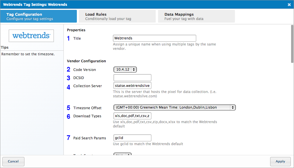Click into the empty DCSID field
Image resolution: width=294 pixels, height=168 pixels.
[x=132, y=78]
